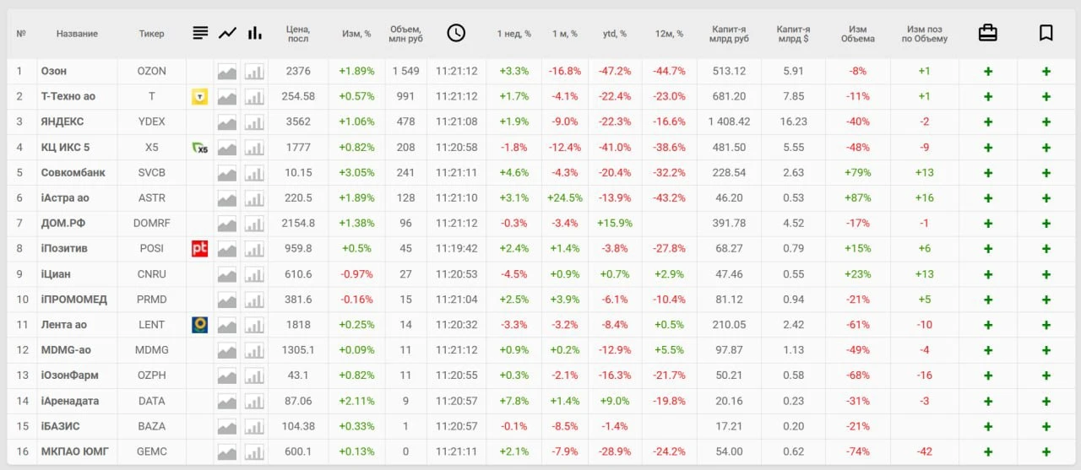
Task: Click the SVCB ticker cell
Action: tap(152, 173)
